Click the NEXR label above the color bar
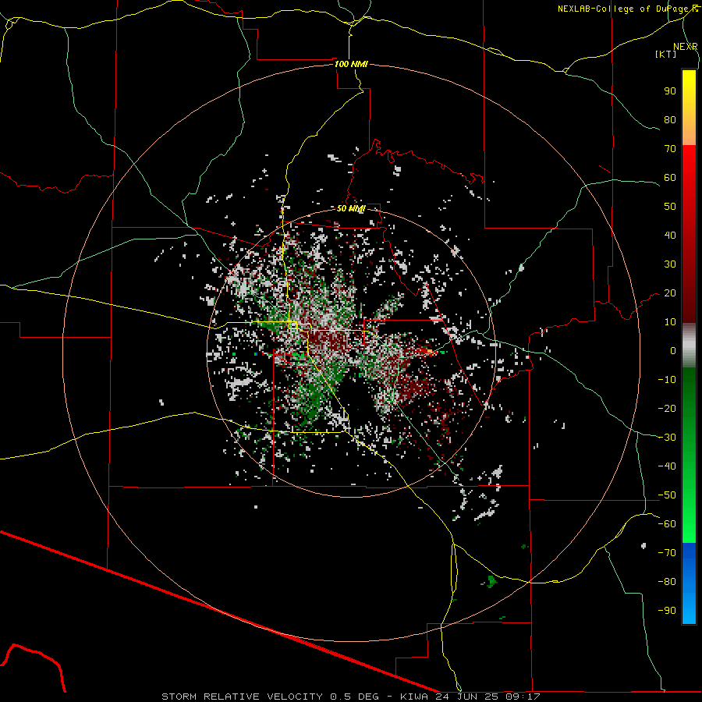This screenshot has height=702, width=702. [x=686, y=47]
